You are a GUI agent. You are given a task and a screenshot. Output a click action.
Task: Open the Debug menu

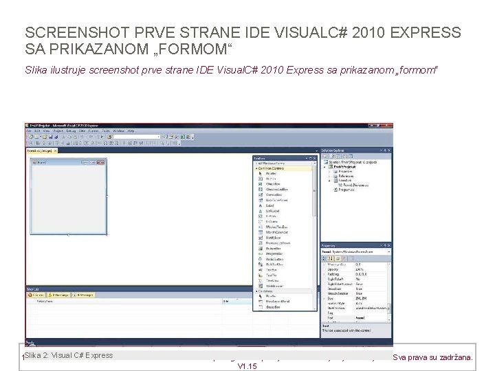pyautogui.click(x=71, y=131)
